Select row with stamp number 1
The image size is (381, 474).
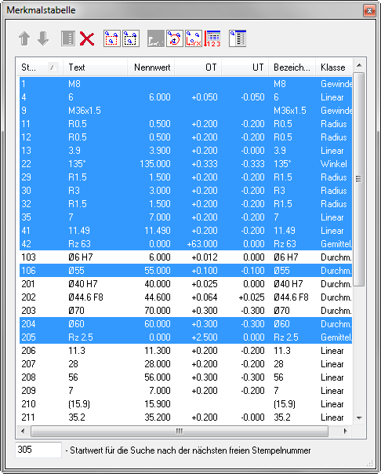click(186, 84)
